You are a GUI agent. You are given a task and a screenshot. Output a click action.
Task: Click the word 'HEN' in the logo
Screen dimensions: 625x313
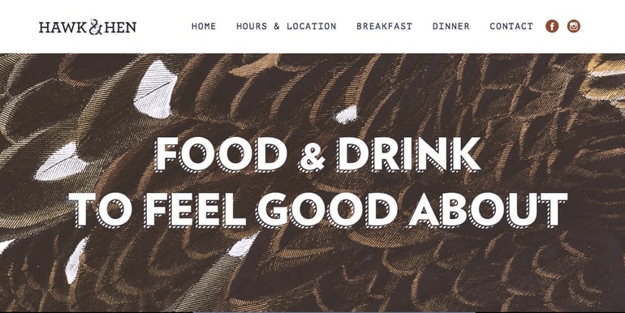pyautogui.click(x=120, y=27)
